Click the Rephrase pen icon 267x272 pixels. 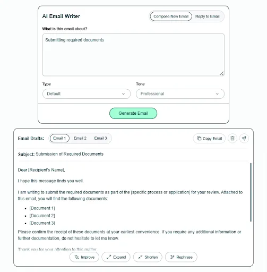172,257
